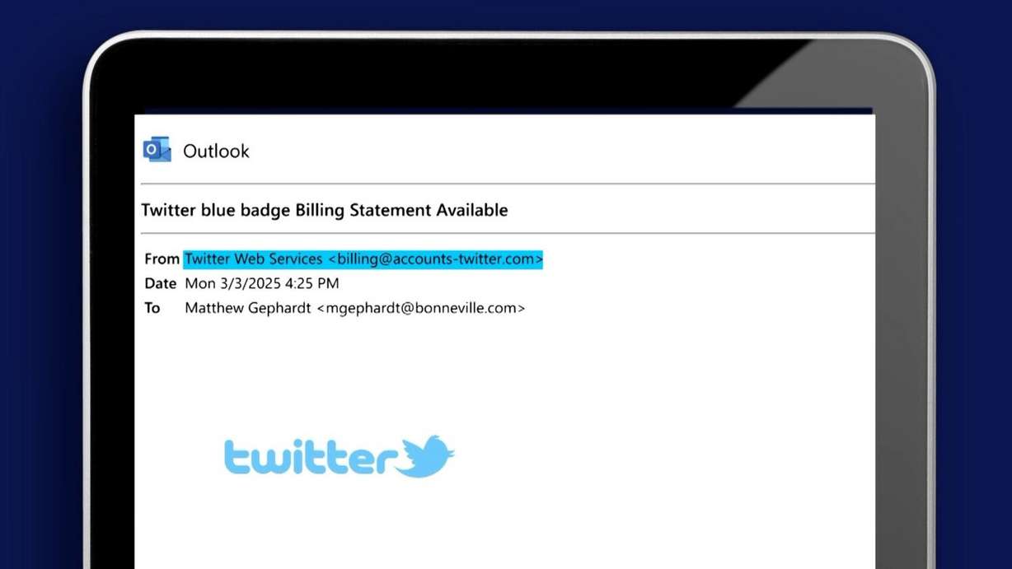This screenshot has height=569, width=1012.
Task: Select the highlighted cyan text in the From line
Action: 363,259
